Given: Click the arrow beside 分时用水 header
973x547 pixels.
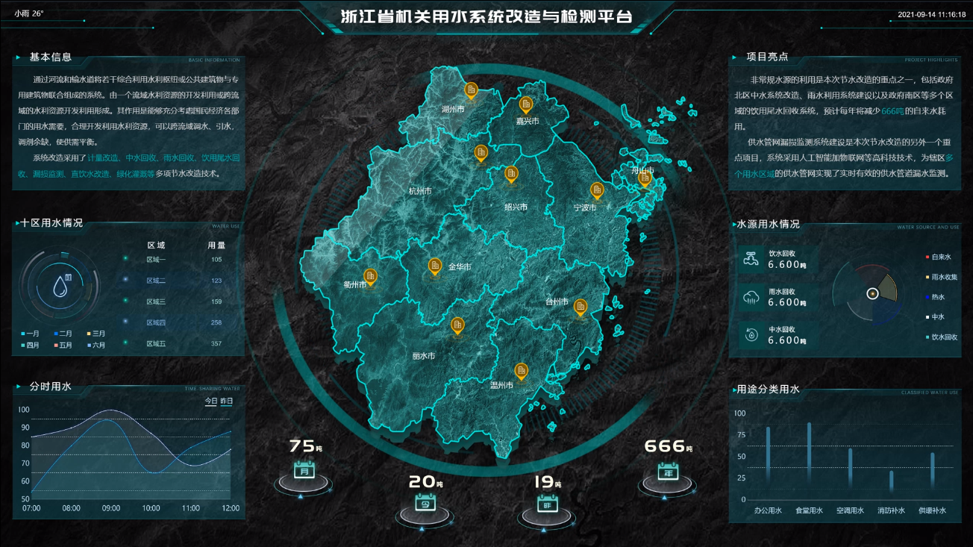Looking at the screenshot, I should coord(18,387).
